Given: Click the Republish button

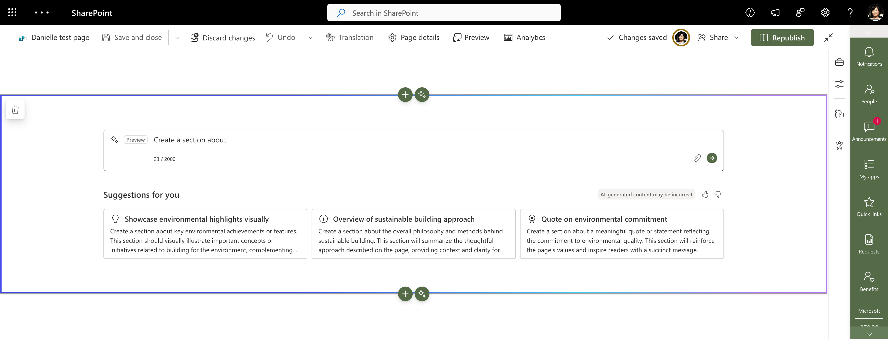Looking at the screenshot, I should coord(782,38).
